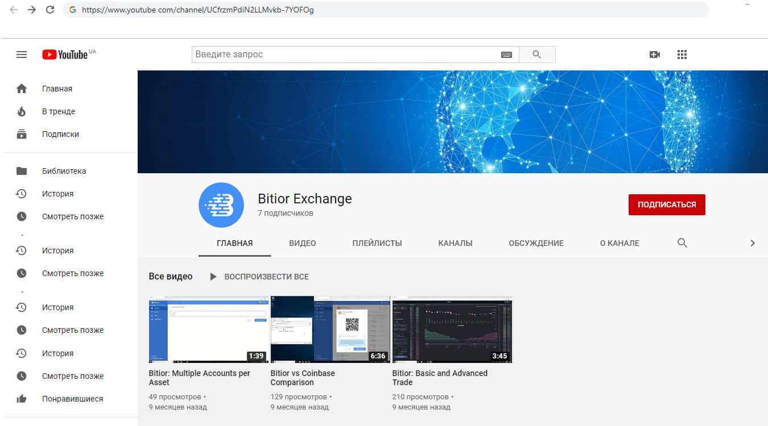Click the browser forward arrow
The width and height of the screenshot is (768, 426).
pyautogui.click(x=32, y=10)
